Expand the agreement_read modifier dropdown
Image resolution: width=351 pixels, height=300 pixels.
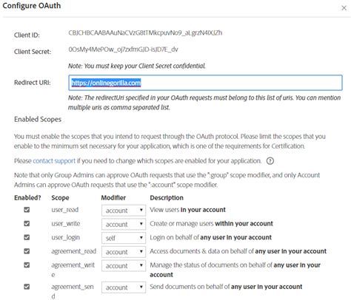(x=124, y=252)
